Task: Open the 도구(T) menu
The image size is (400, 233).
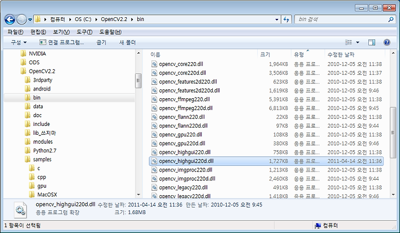Action: (x=84, y=32)
